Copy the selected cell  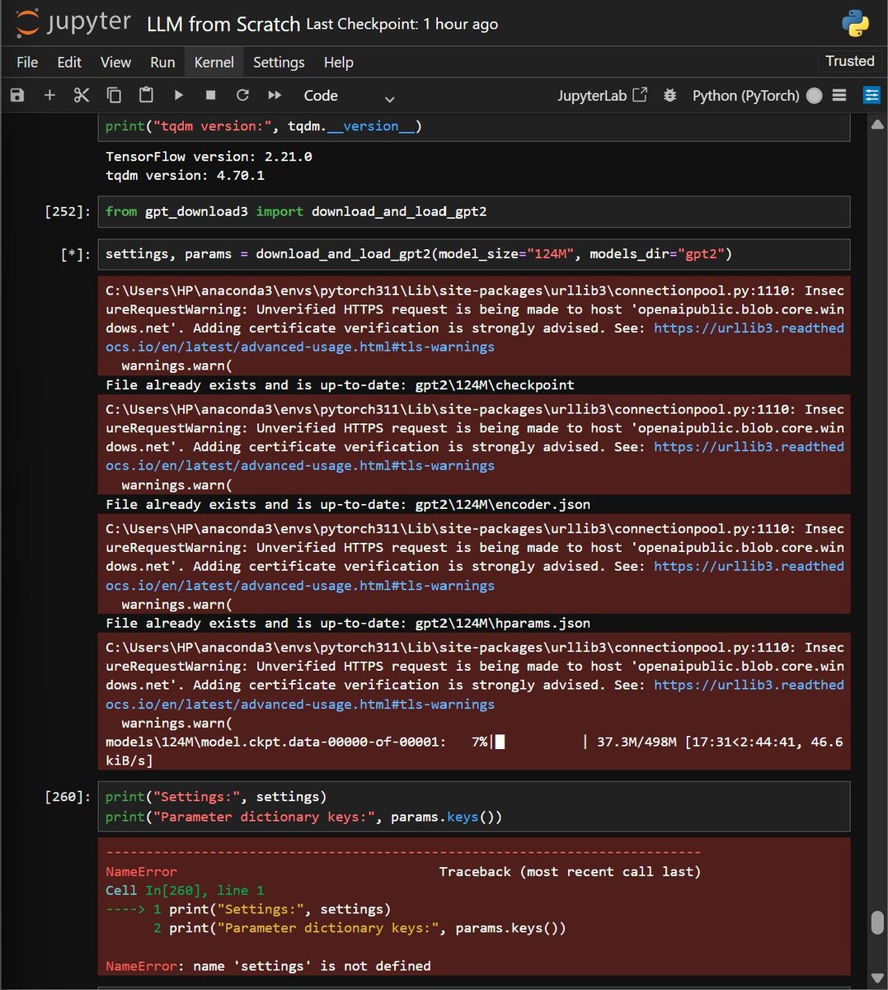pos(114,96)
